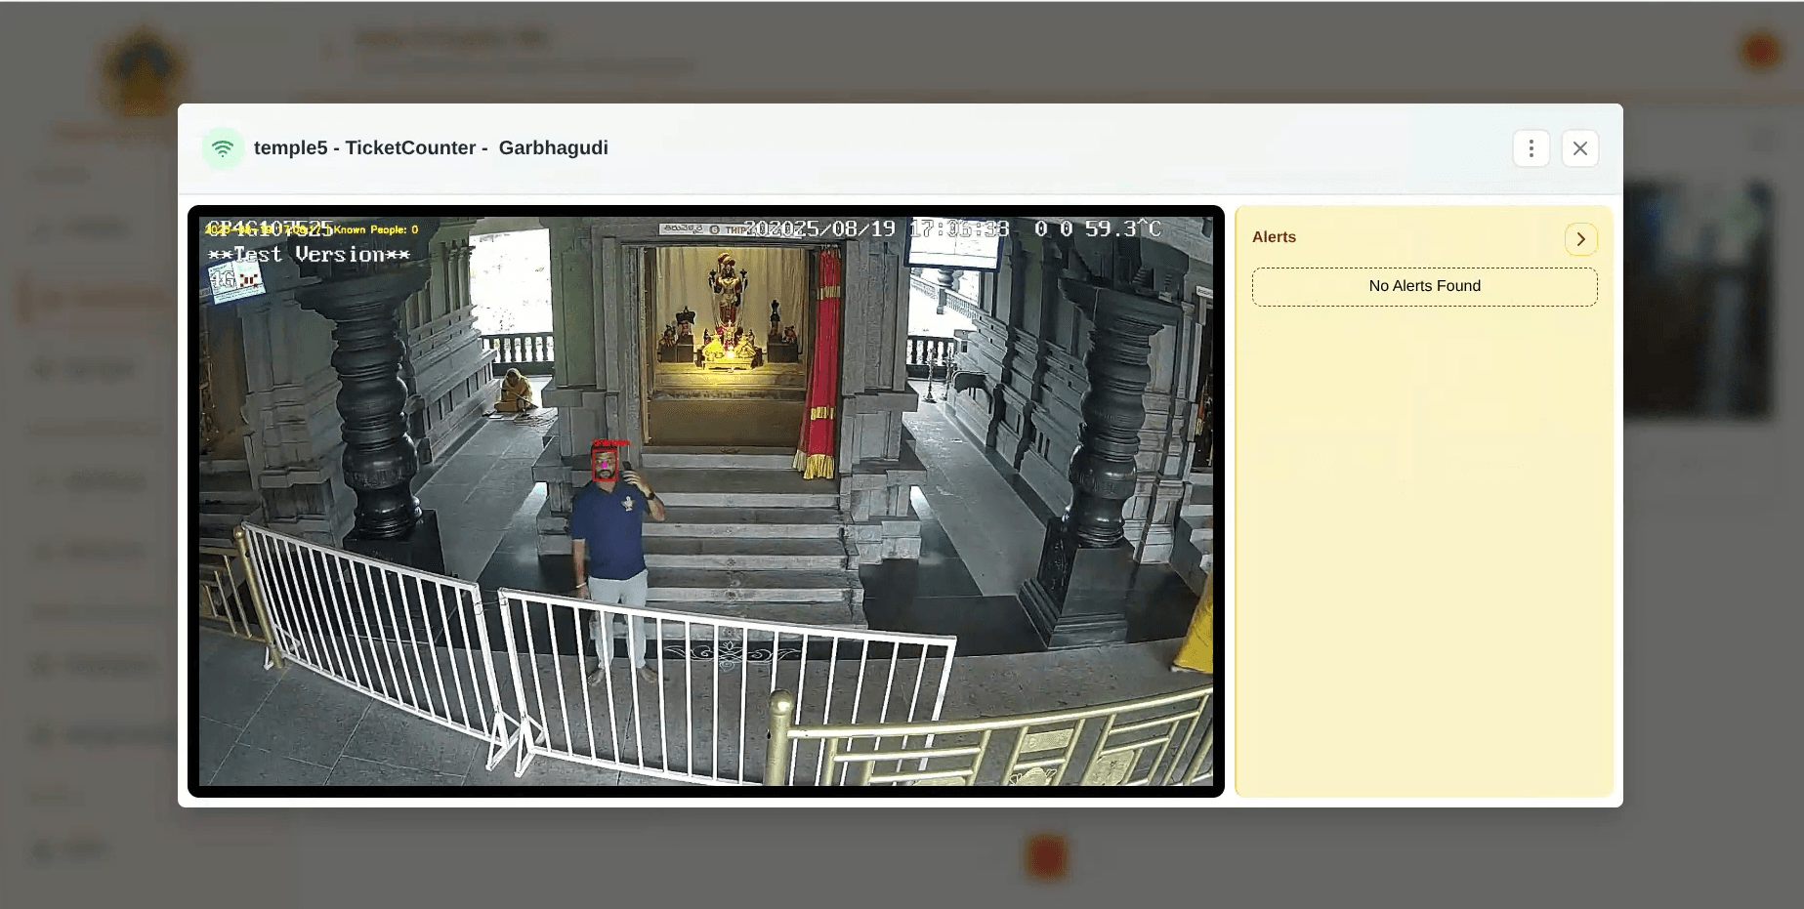Select the blurred camera thumbnail behind dialog
The width and height of the screenshot is (1804, 909).
(x=1698, y=298)
